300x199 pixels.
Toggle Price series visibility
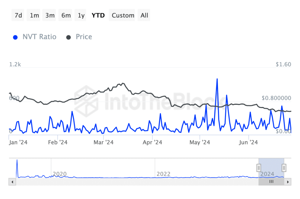[x=84, y=37]
